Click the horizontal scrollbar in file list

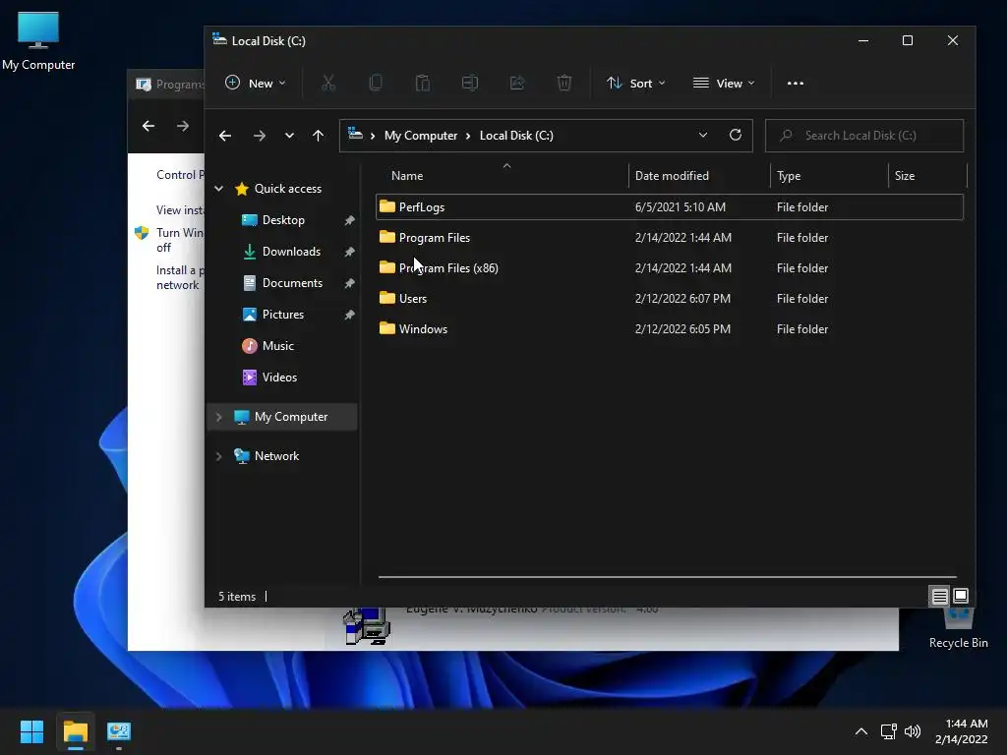click(668, 576)
